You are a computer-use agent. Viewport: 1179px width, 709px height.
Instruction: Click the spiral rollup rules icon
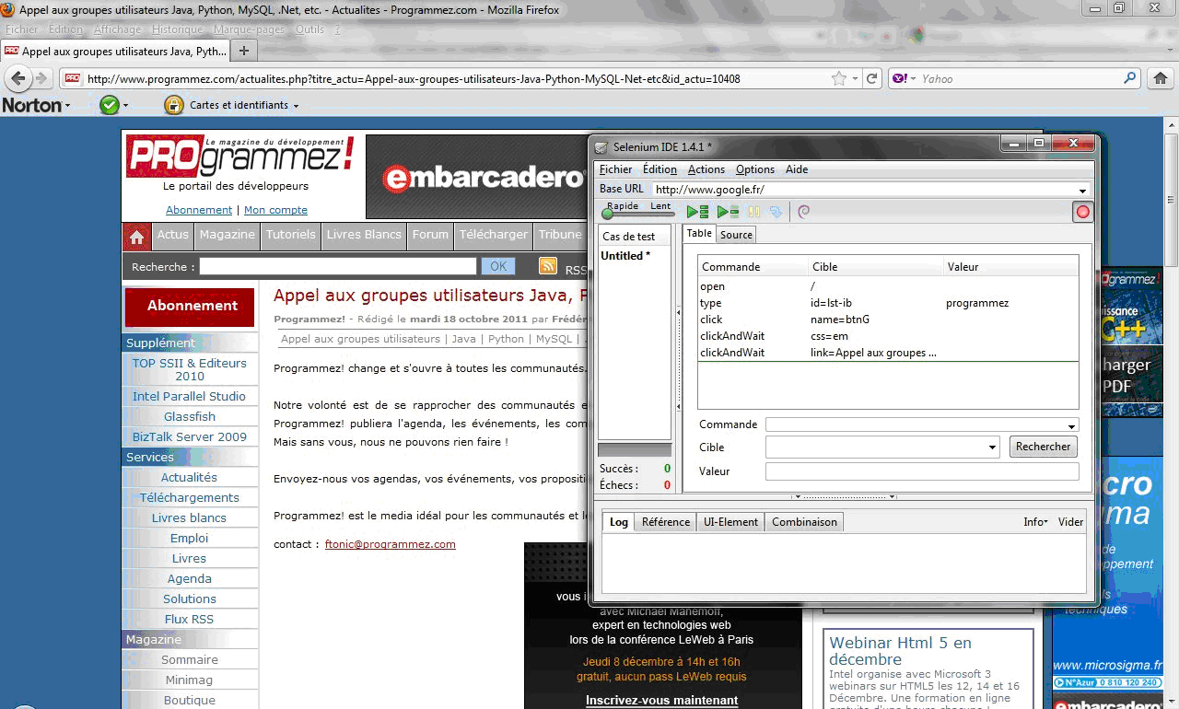803,212
